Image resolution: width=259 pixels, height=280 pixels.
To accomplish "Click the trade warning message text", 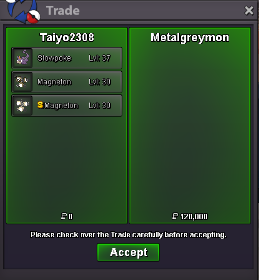I will [129, 235].
